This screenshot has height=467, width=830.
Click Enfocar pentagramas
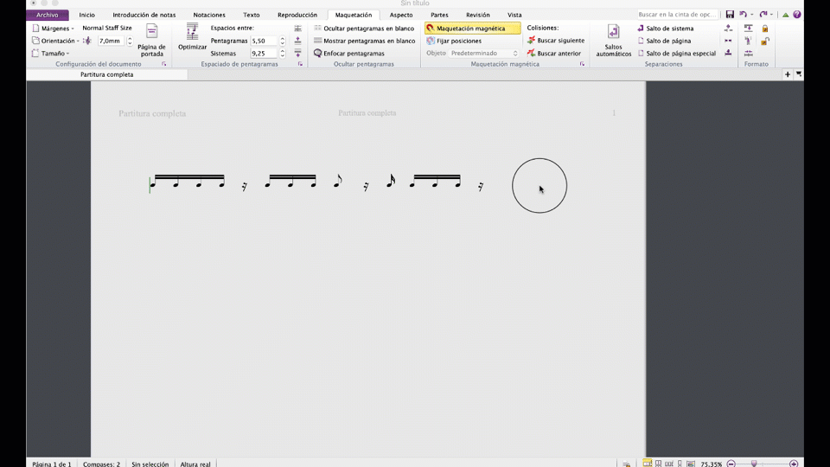[x=348, y=54]
